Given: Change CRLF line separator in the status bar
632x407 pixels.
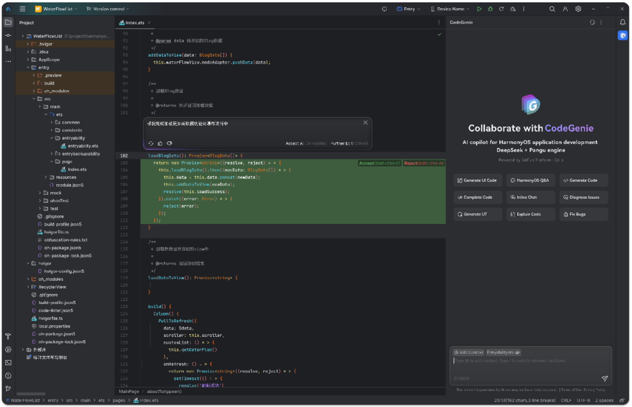Looking at the screenshot, I should click(566, 401).
